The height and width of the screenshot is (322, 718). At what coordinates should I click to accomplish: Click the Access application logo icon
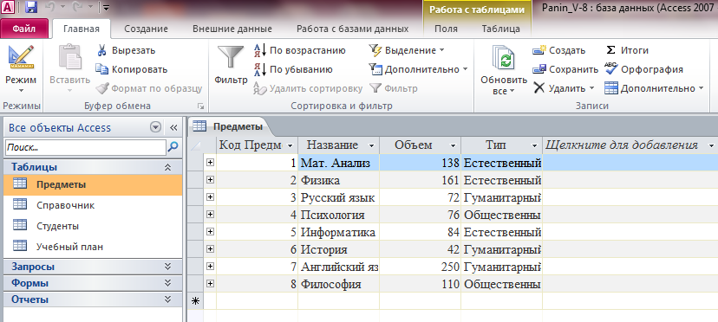8,7
